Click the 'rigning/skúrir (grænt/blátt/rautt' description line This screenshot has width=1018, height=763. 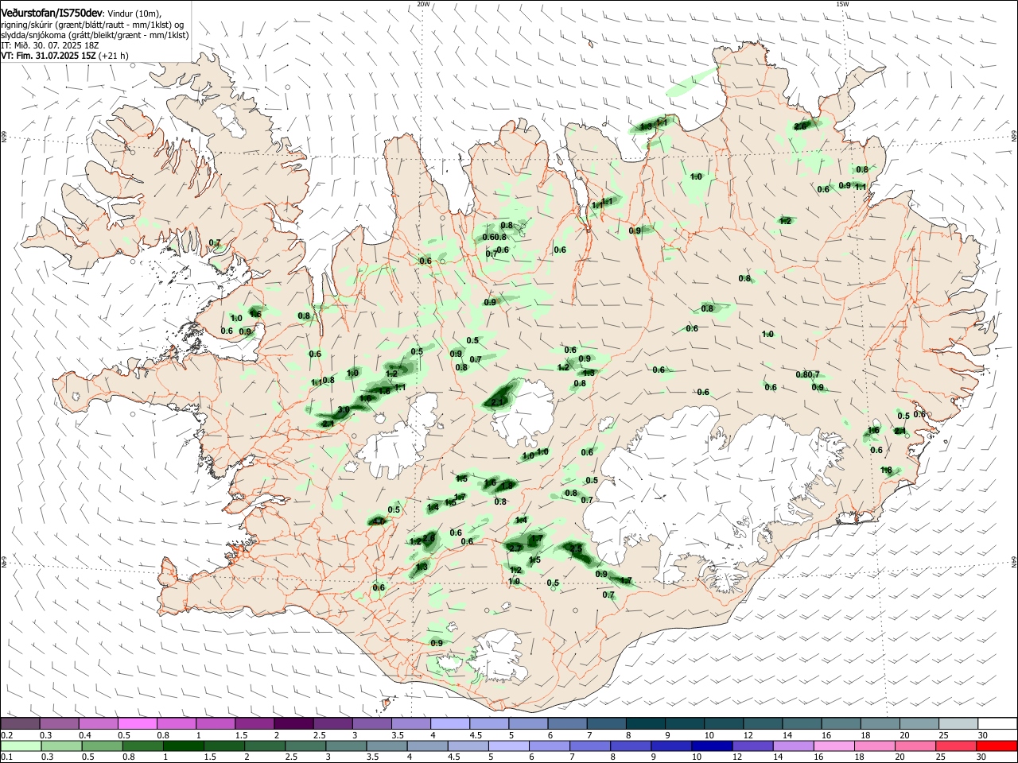(92, 25)
